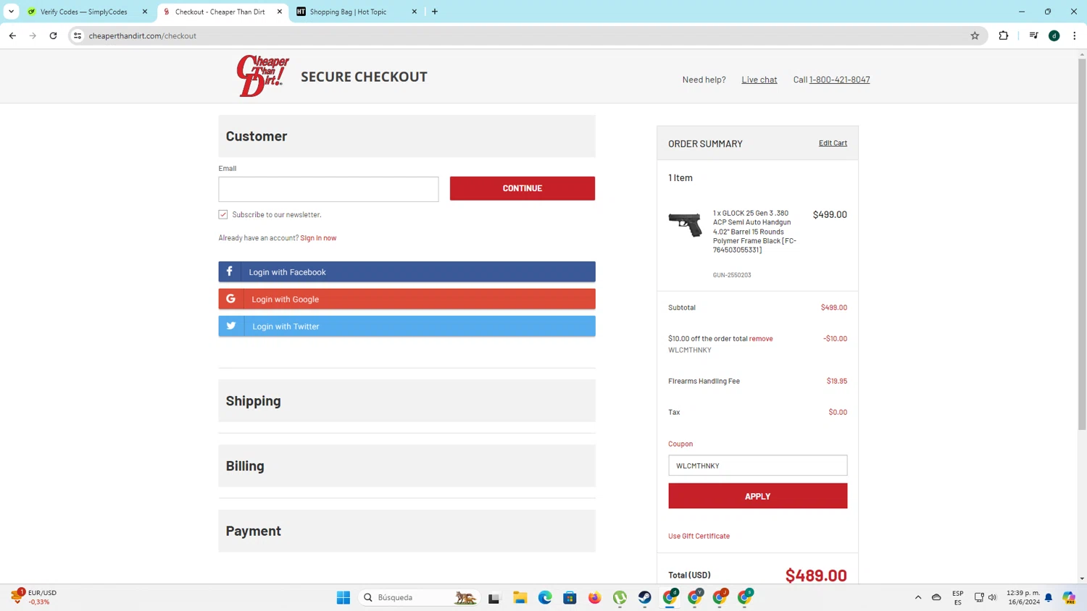Viewport: 1087px width, 611px height.
Task: Click the Google G icon
Action: tap(231, 299)
